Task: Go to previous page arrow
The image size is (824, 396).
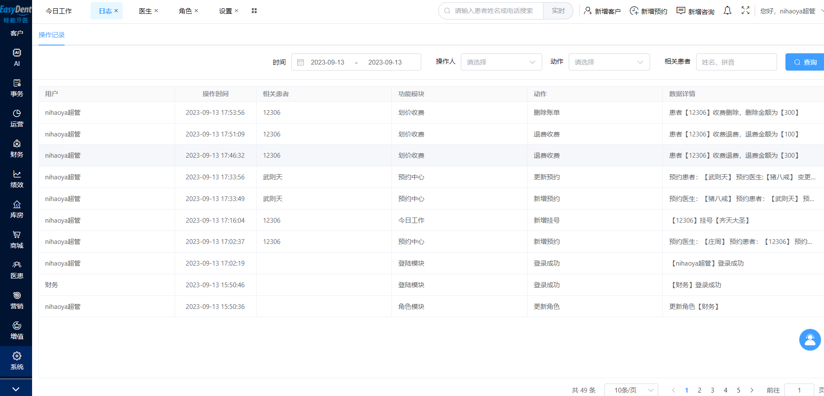Action: tap(673, 390)
